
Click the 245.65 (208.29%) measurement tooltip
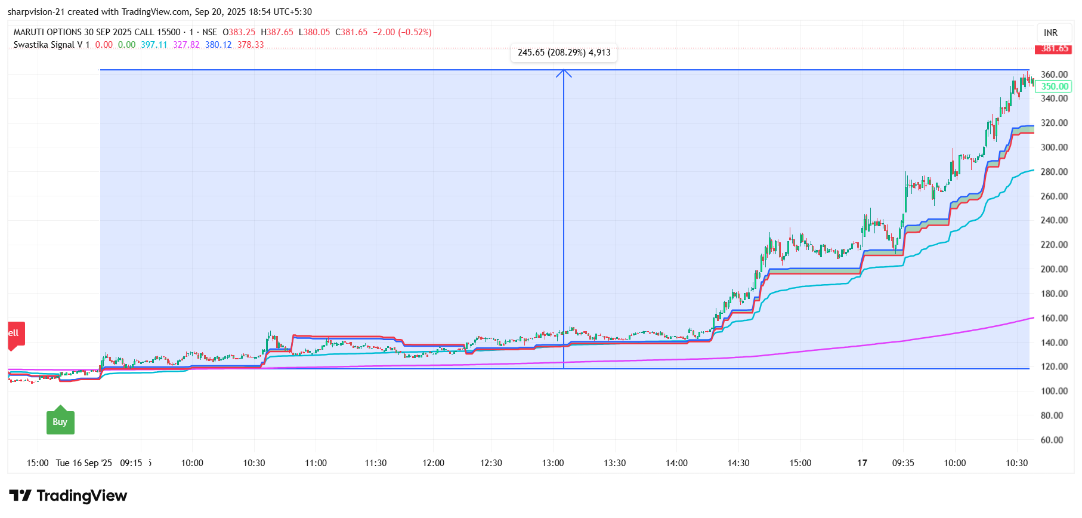click(564, 53)
